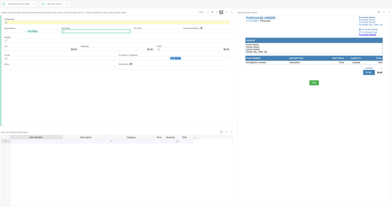Open the Pro Stock / Customer dropdown
The width and height of the screenshot is (392, 208).
(144, 58)
